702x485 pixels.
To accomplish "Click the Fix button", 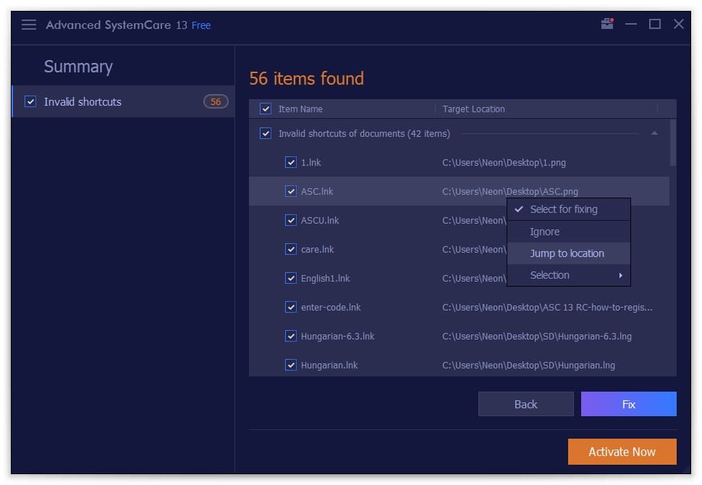I will [629, 404].
